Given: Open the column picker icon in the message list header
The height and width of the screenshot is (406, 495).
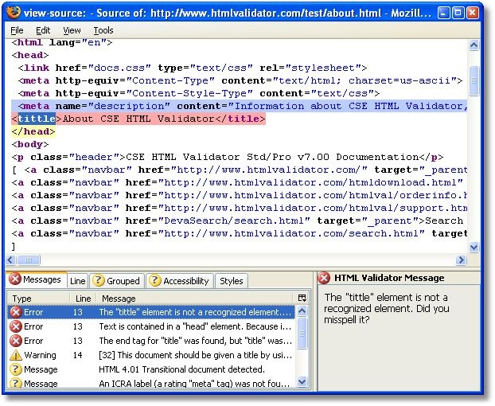Looking at the screenshot, I should (x=302, y=298).
